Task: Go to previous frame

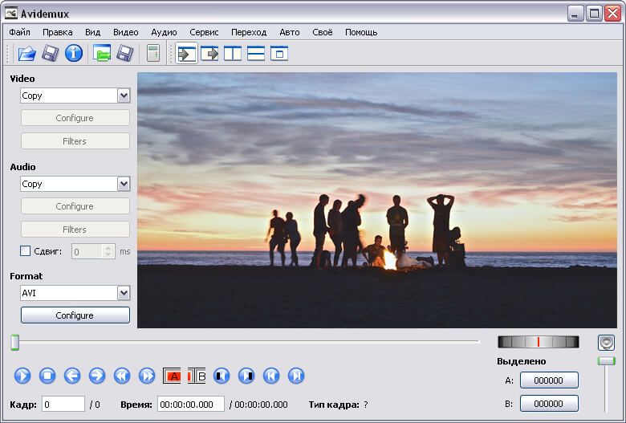Action: click(72, 376)
